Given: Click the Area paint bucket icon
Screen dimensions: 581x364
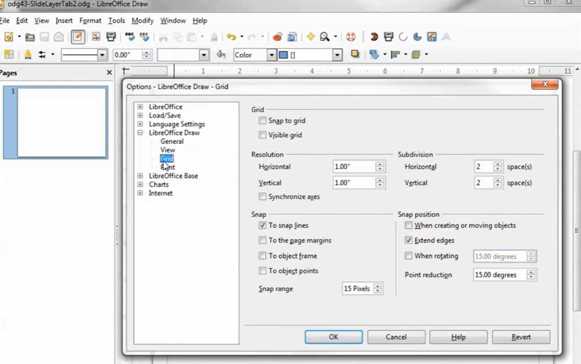Looking at the screenshot, I should pyautogui.click(x=221, y=54).
